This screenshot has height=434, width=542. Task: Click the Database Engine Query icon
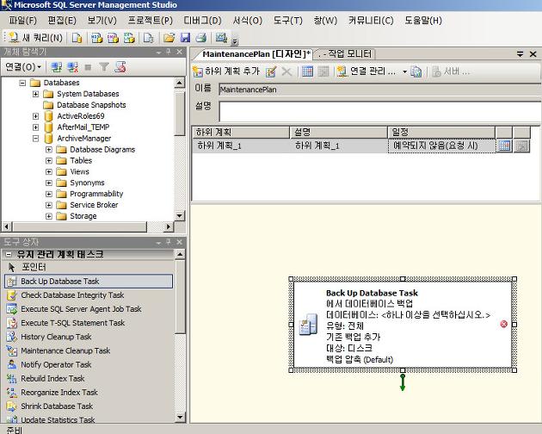point(77,37)
